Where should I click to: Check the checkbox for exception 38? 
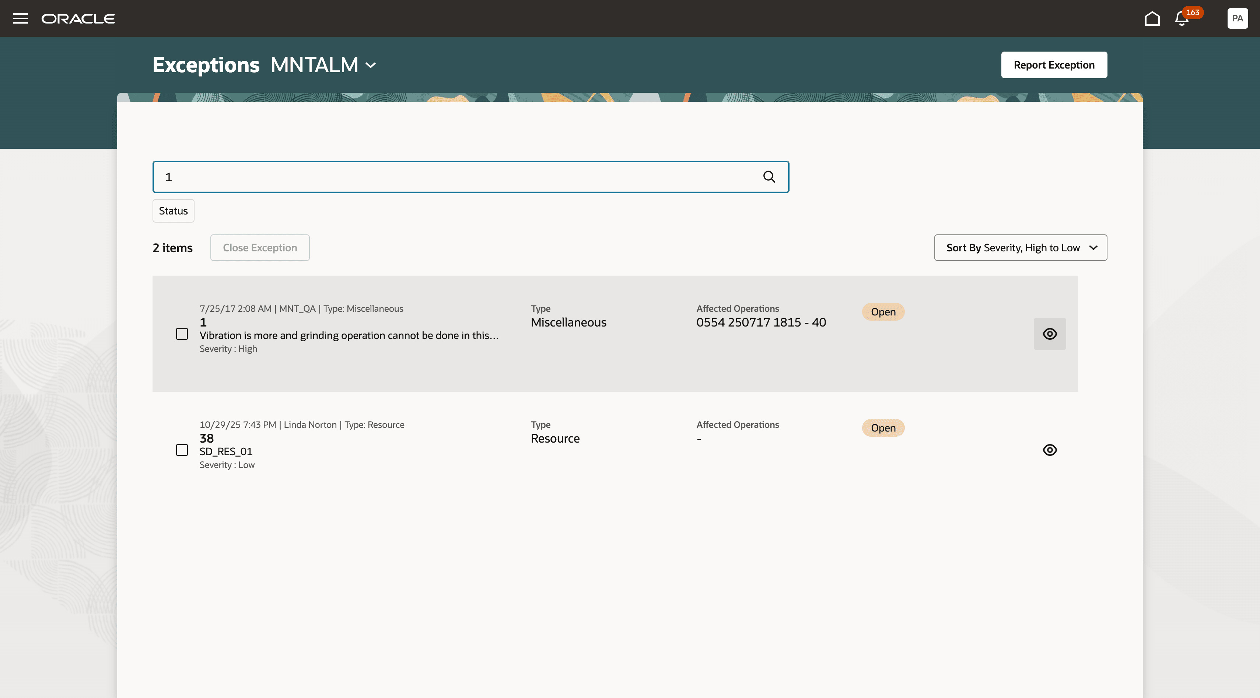(x=182, y=450)
